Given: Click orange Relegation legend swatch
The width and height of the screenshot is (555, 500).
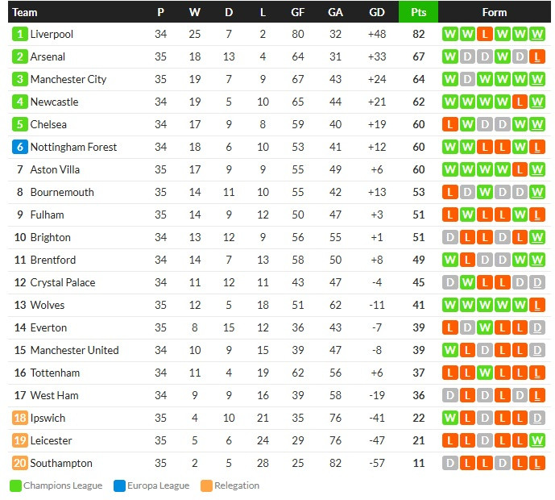Looking at the screenshot, I should [x=206, y=485].
